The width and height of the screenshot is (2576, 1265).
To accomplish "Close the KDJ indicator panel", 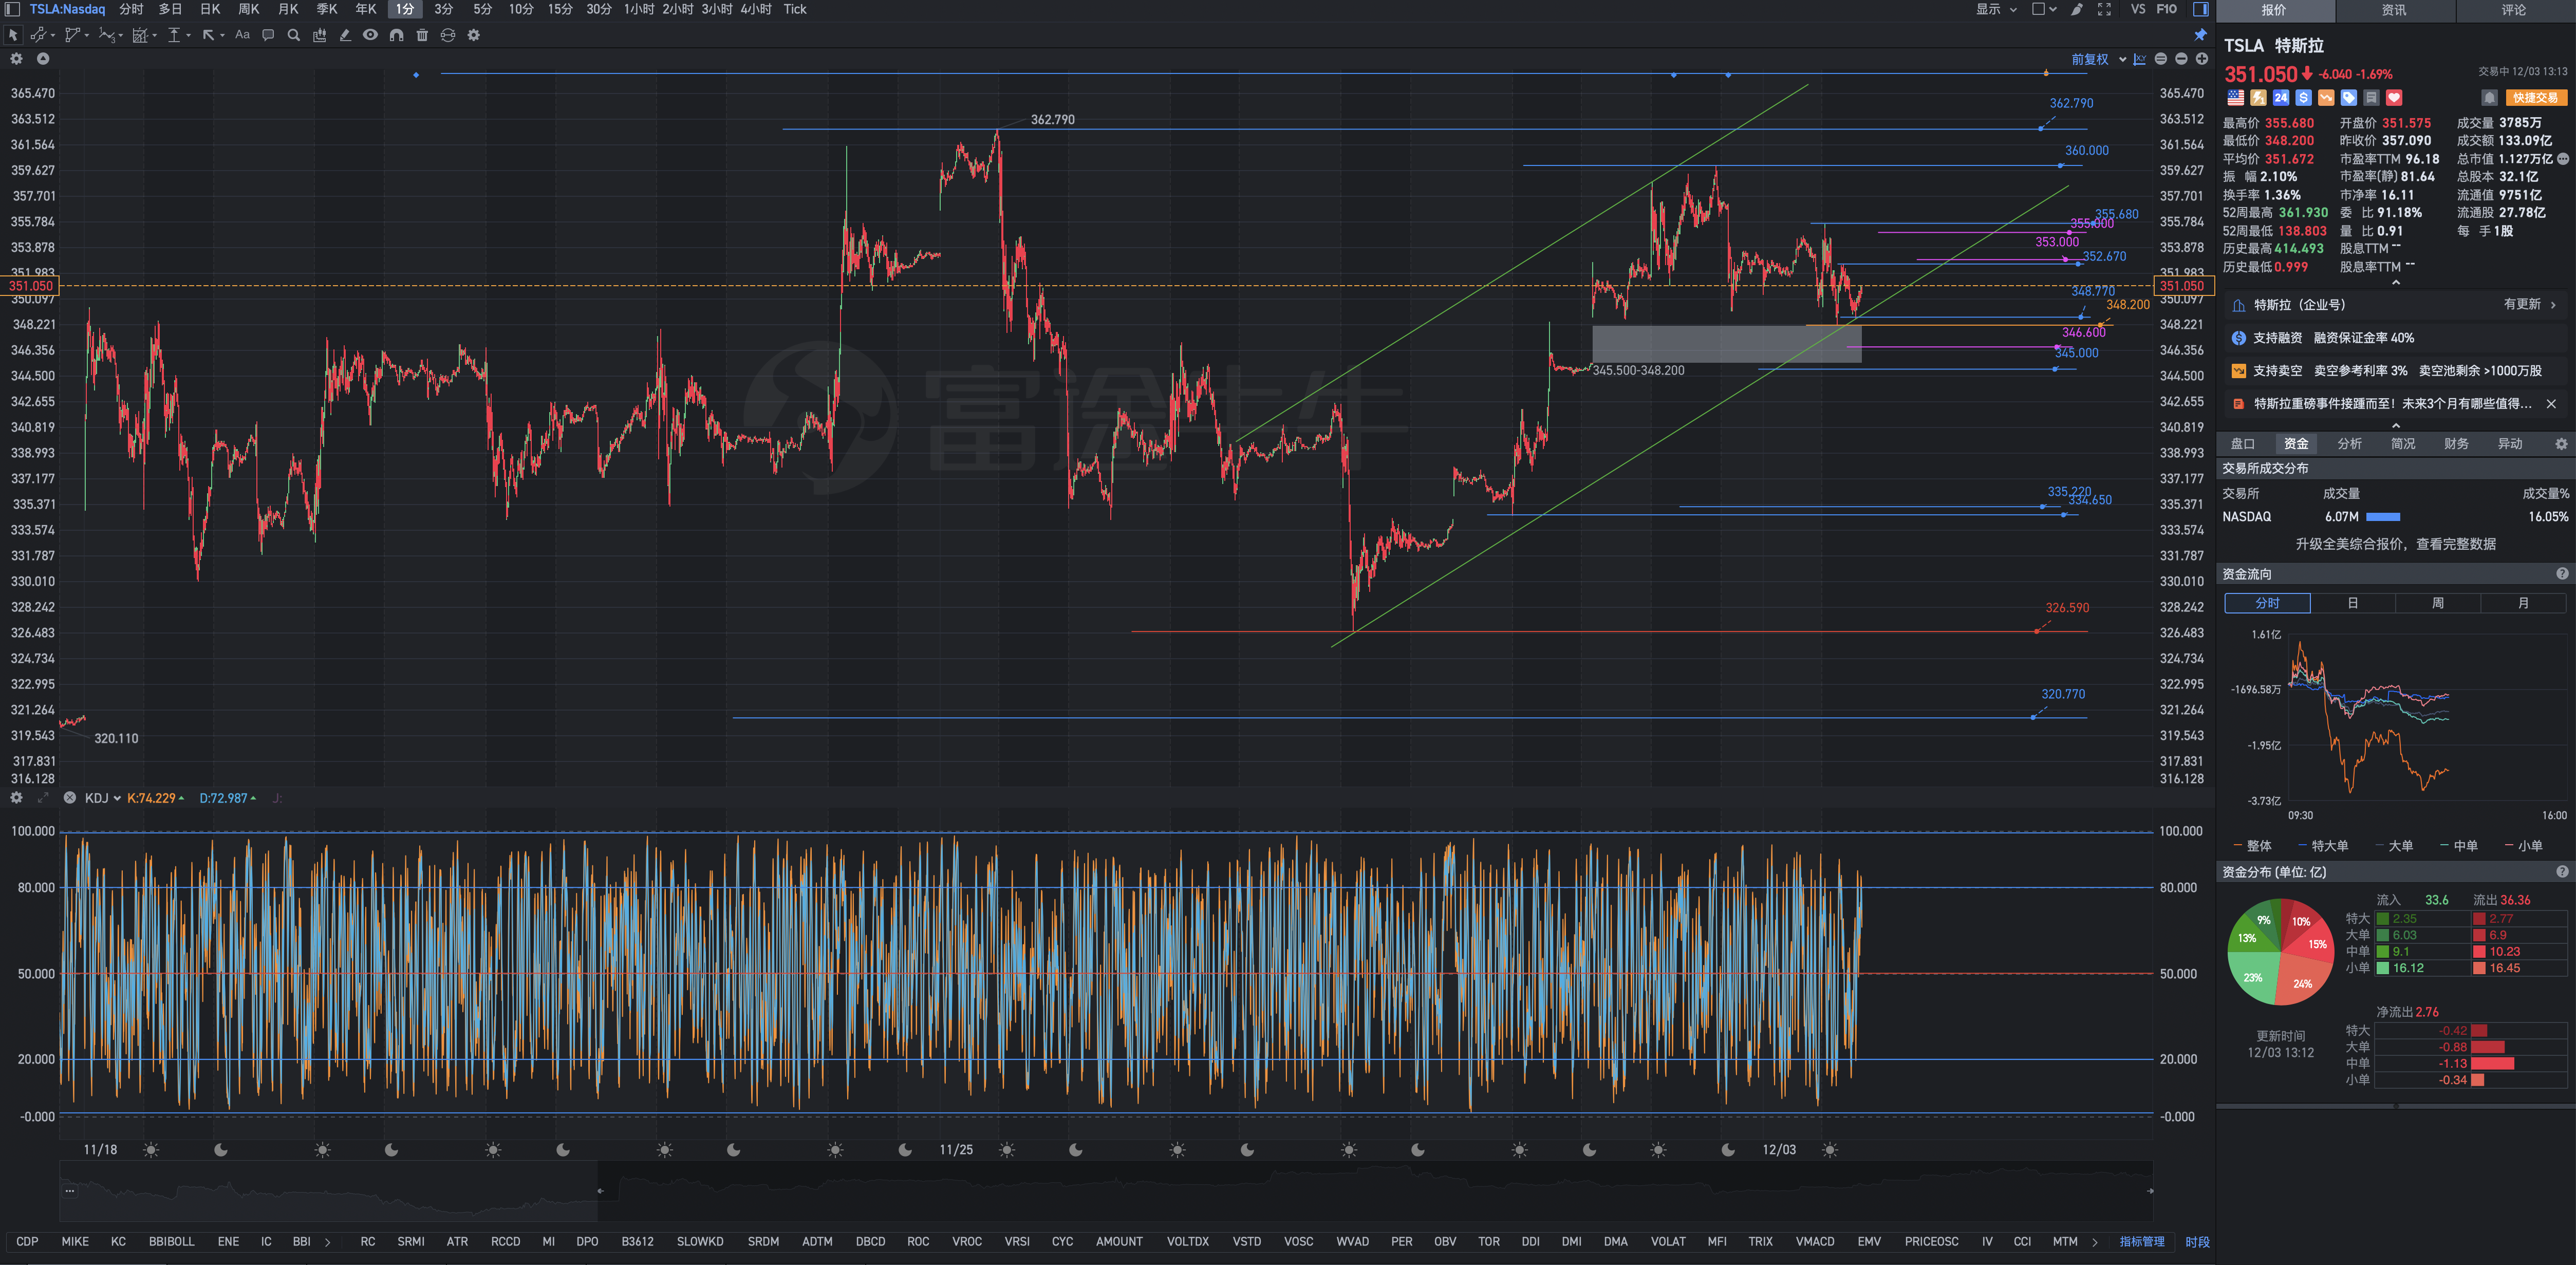I will [x=69, y=798].
